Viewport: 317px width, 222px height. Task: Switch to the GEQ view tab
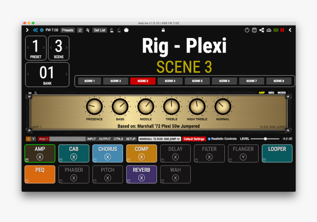pos(271,93)
